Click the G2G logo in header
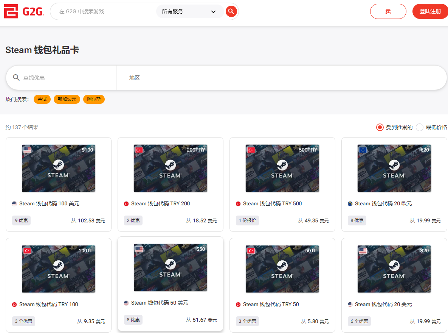Viewport: 448px width, 333px height. 24,11
